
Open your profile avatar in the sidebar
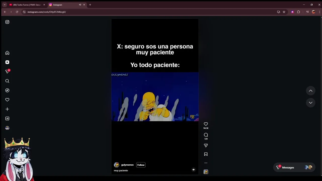point(7,128)
